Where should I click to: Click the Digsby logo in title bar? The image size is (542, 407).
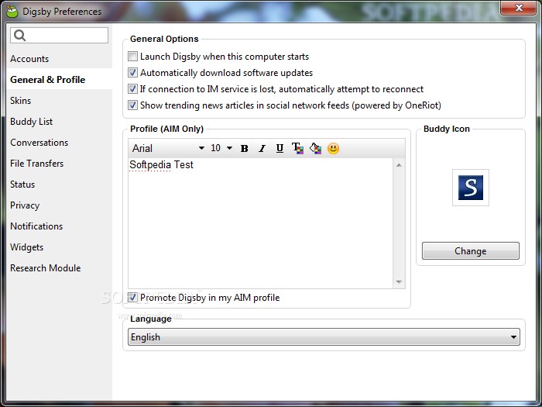[x=12, y=12]
